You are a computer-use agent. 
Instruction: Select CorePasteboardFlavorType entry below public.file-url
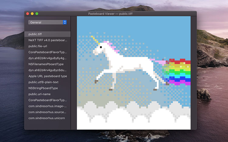point(47,52)
